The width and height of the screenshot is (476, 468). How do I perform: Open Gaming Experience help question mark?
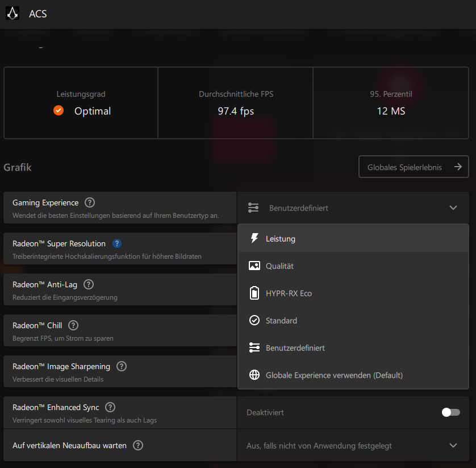[90, 202]
